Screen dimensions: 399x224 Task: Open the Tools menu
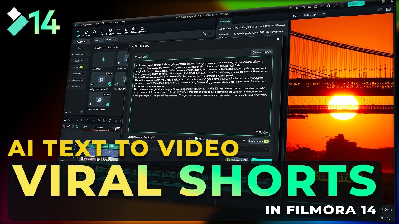(110, 23)
